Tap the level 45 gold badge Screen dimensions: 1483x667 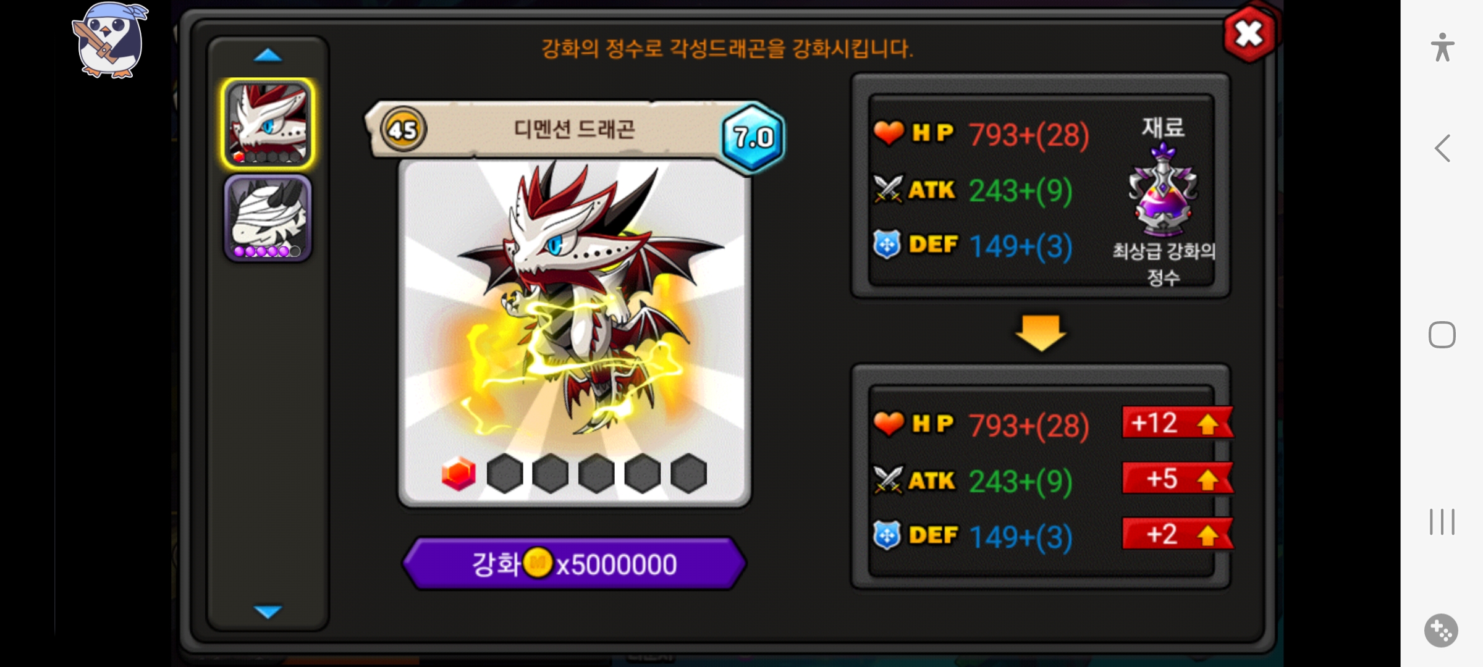[x=403, y=130]
